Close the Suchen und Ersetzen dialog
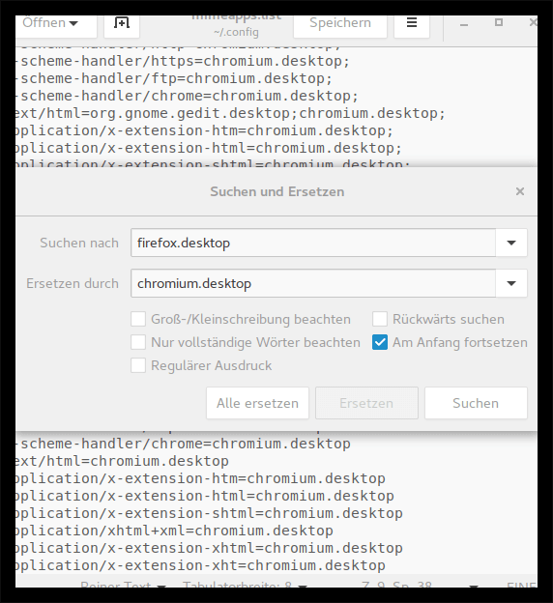The image size is (553, 603). pos(520,191)
